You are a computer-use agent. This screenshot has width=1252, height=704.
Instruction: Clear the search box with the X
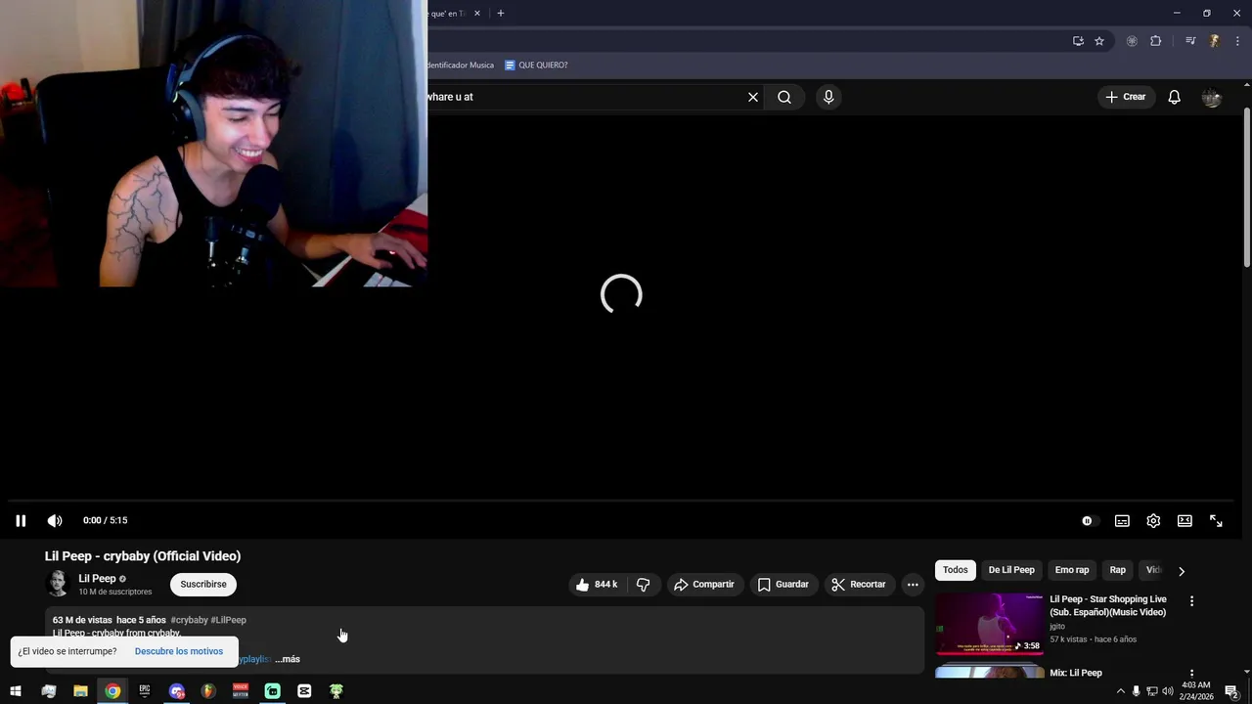[x=753, y=97]
